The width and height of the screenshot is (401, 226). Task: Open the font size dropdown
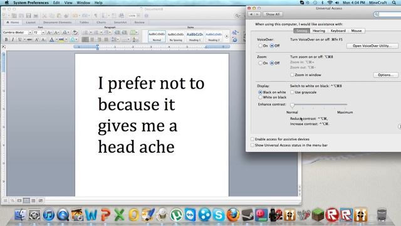click(x=43, y=33)
